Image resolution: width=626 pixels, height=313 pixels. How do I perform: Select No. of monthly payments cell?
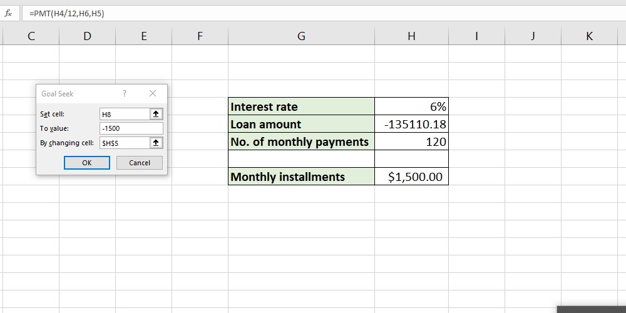point(302,141)
